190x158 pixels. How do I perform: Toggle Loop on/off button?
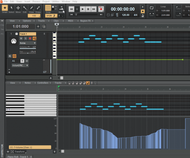(152, 8)
